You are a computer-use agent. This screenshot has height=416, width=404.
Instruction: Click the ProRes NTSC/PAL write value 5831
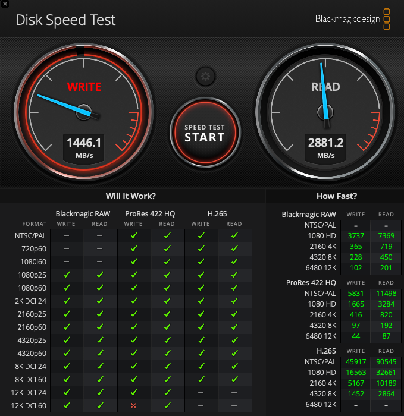pyautogui.click(x=356, y=294)
